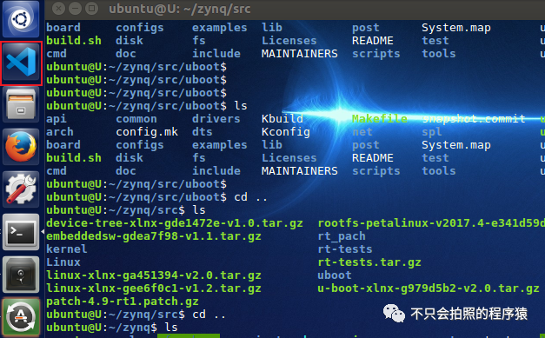Click the rt-tests directory name
Viewport: 545px width, 338px height.
click(x=345, y=249)
